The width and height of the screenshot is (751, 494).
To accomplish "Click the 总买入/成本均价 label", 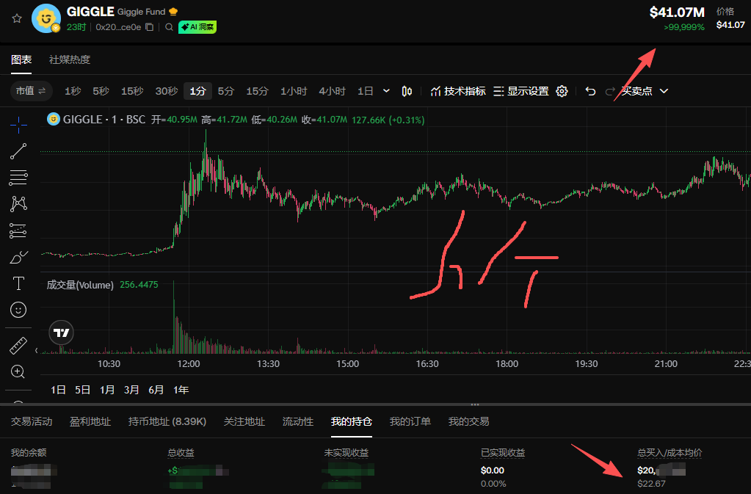I will (670, 452).
